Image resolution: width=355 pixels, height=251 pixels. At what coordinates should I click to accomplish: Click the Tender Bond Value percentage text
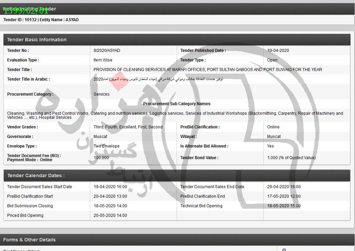point(291,158)
